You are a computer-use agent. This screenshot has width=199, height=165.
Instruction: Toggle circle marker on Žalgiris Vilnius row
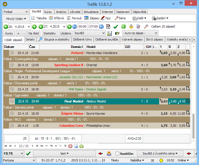(12, 113)
